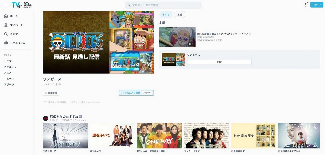Screen dimensions: 325x155
Task: Open the FOD button under ワンピース
Action: tap(219, 62)
